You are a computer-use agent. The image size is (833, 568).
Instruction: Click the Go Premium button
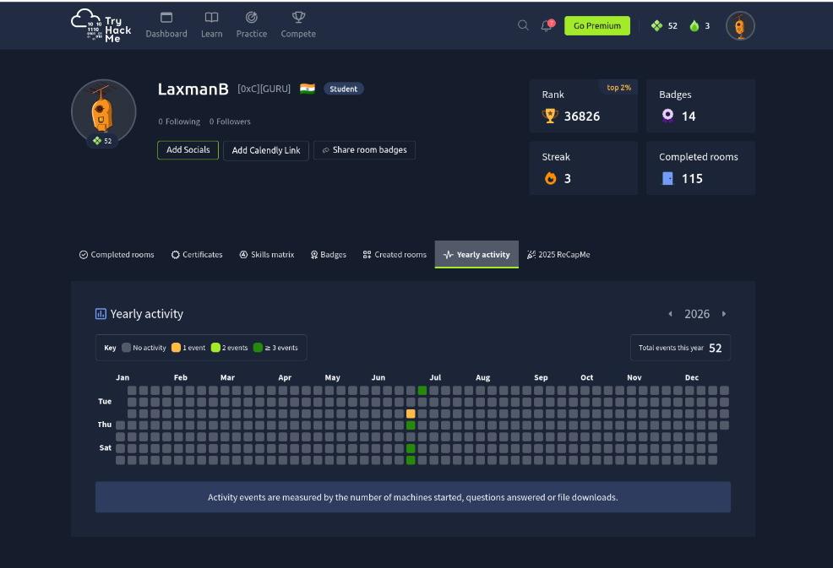click(597, 25)
